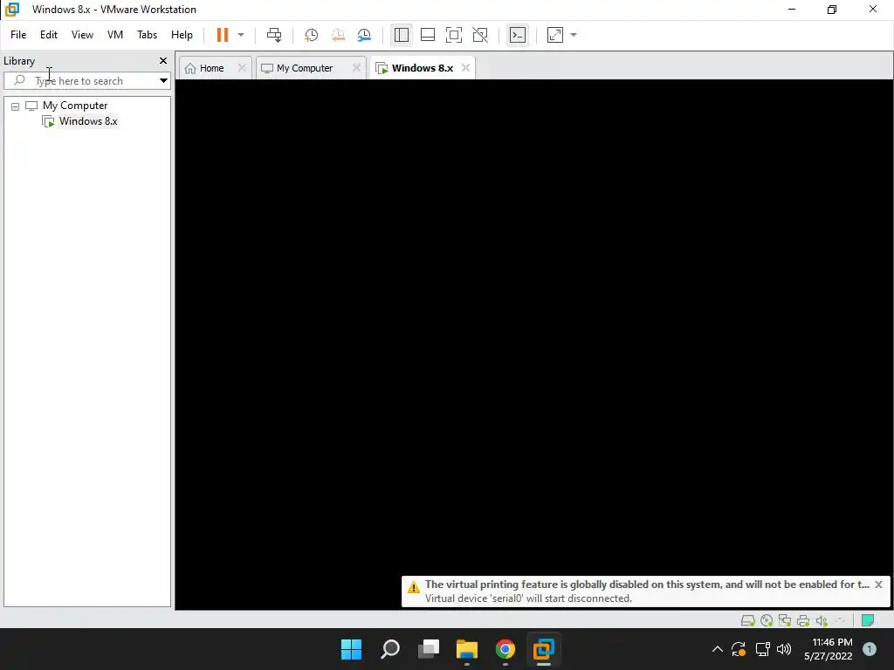Open the File menu

click(18, 35)
